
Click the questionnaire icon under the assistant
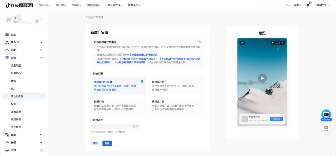tap(326, 129)
